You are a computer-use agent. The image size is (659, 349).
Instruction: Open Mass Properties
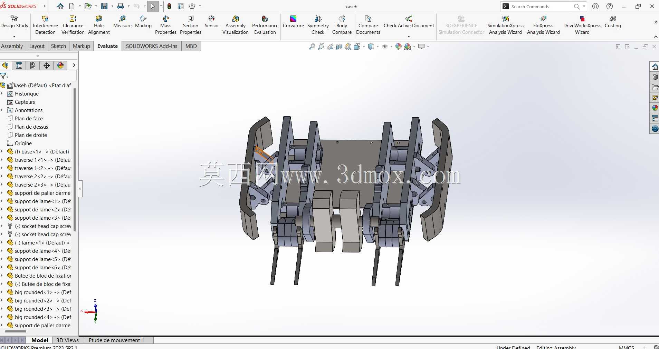[166, 25]
